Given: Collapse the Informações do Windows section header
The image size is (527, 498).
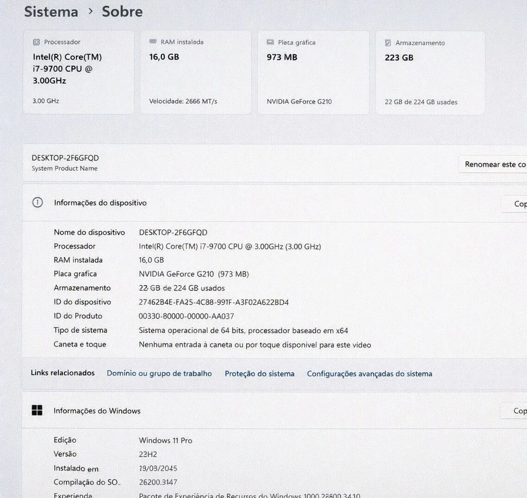Looking at the screenshot, I should pos(274,411).
